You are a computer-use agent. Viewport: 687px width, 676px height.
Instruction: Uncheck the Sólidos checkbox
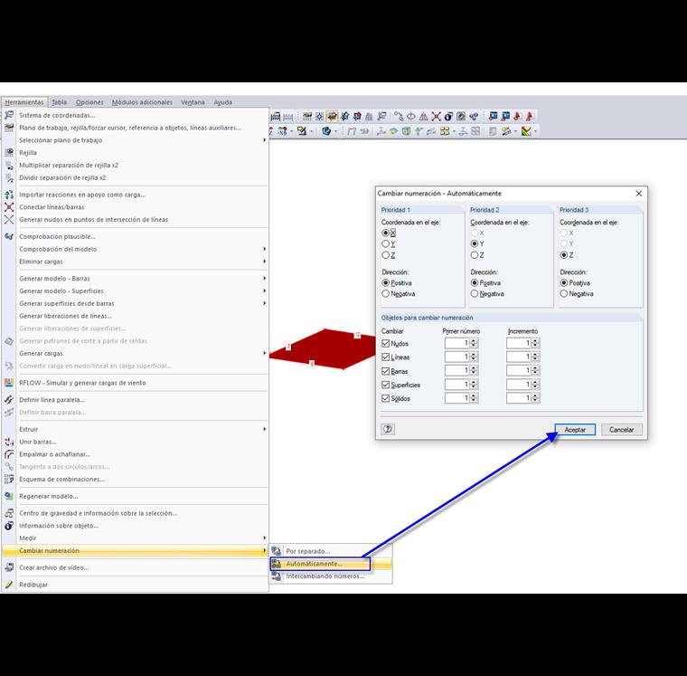click(x=386, y=398)
